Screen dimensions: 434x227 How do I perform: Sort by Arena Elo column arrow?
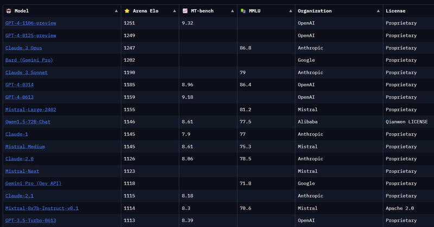coord(174,11)
